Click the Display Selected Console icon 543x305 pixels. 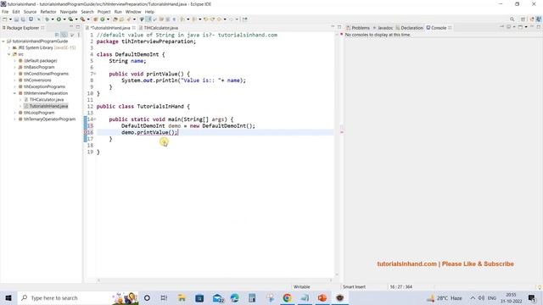(x=509, y=27)
